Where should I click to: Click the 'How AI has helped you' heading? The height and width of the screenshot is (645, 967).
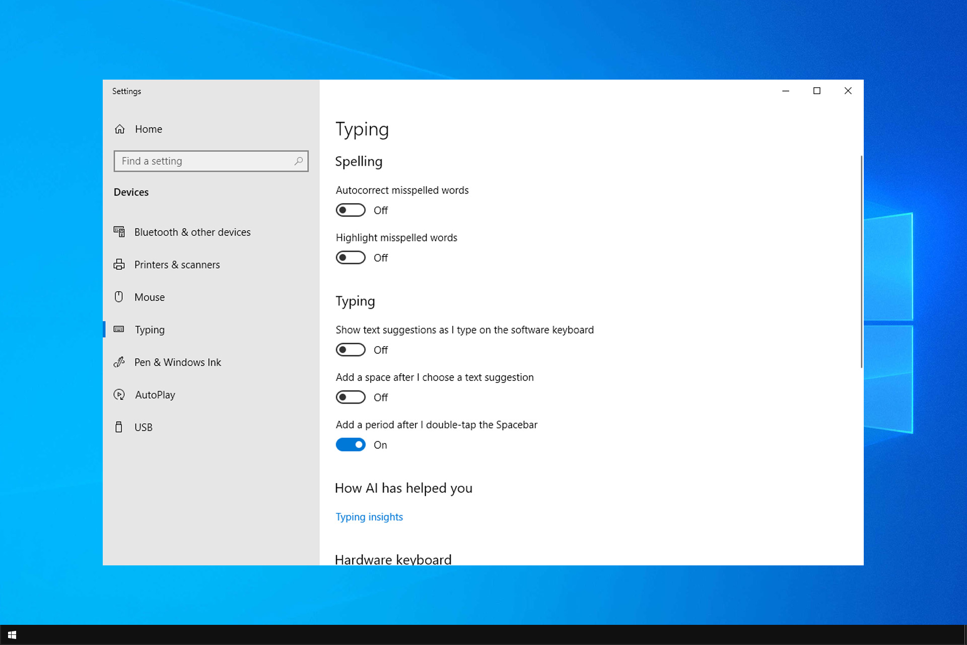[403, 488]
